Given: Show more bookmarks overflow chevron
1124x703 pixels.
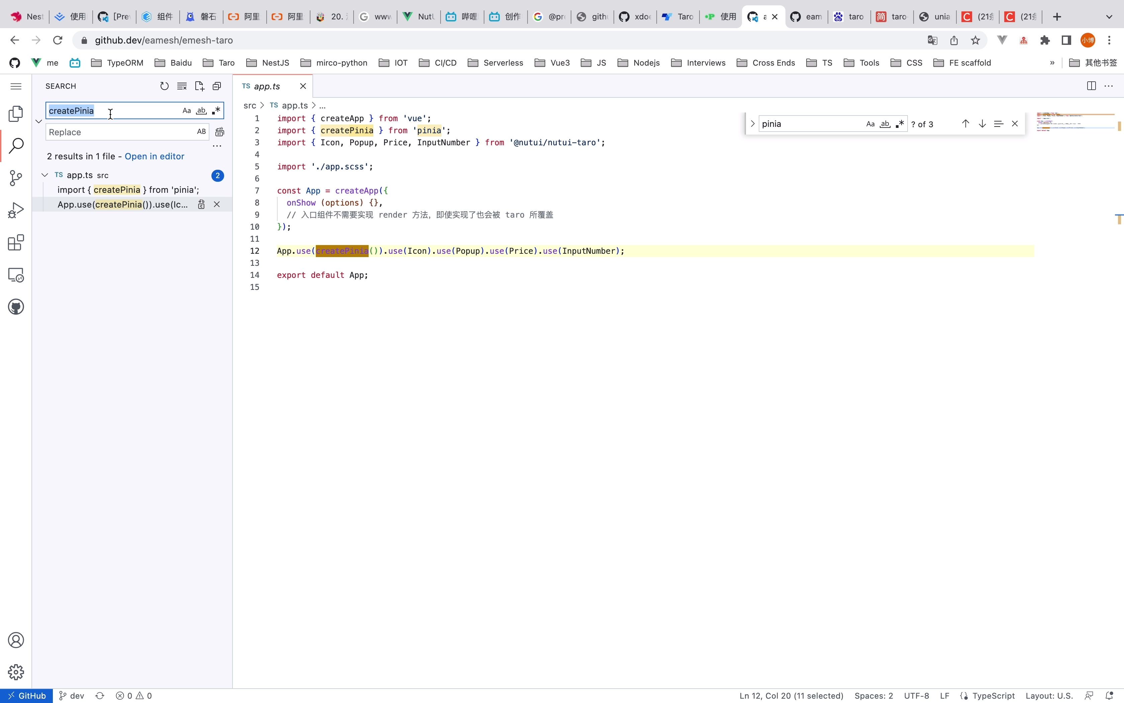Looking at the screenshot, I should [x=1052, y=63].
